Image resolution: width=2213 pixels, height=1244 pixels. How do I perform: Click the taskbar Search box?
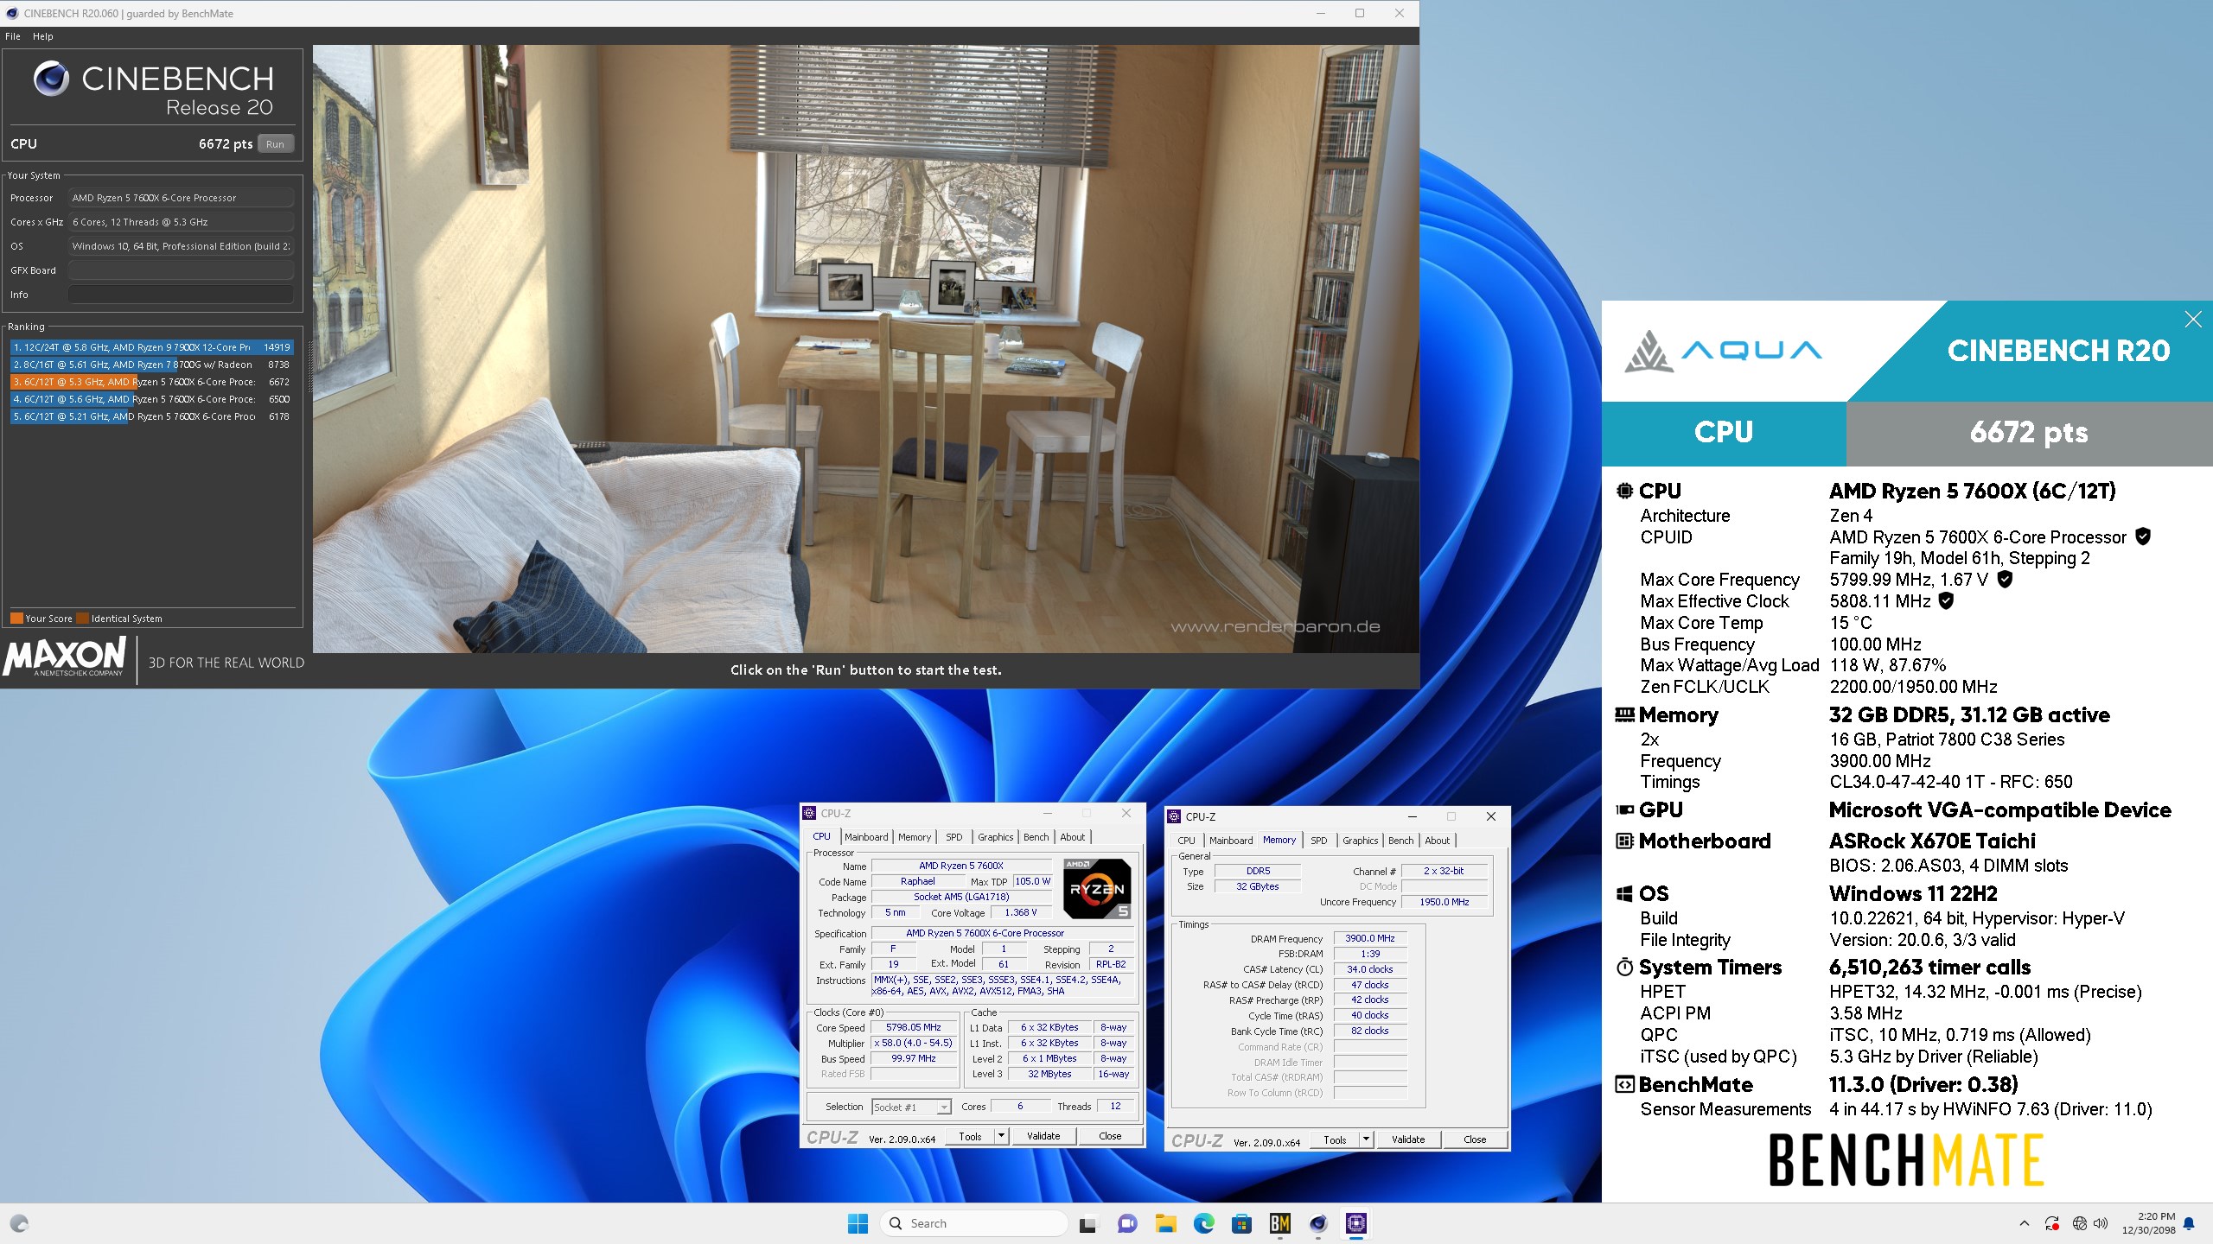974,1223
